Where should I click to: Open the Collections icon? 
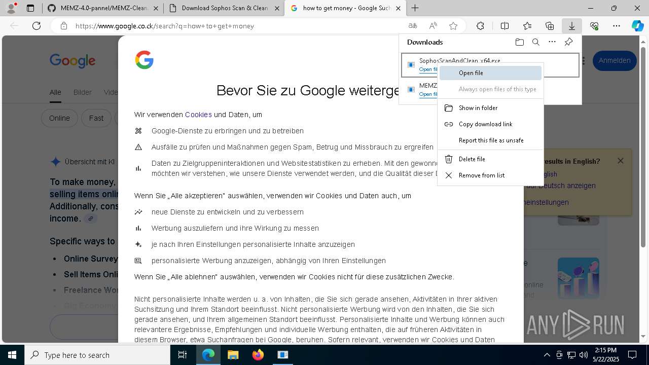(550, 26)
